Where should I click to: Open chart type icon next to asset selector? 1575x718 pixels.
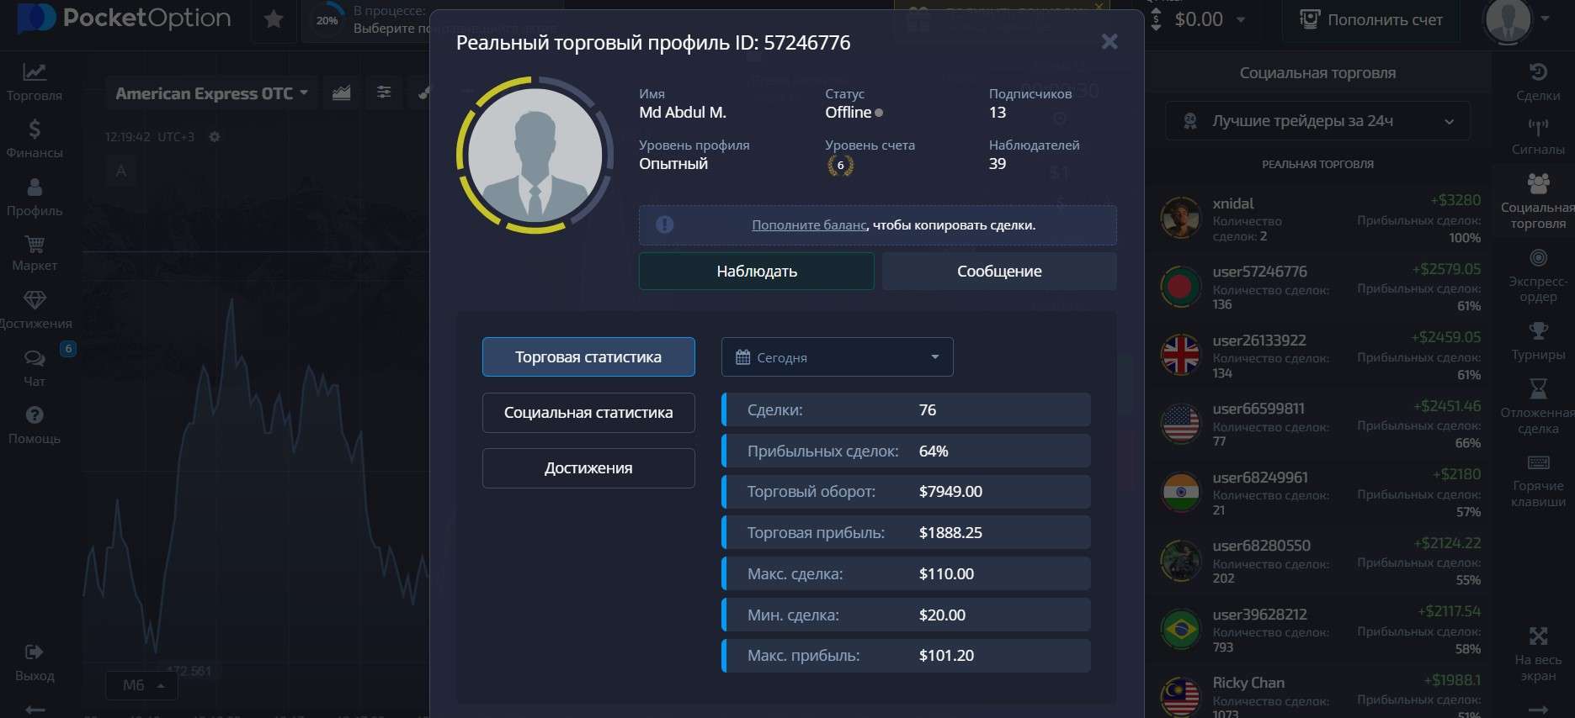point(341,92)
